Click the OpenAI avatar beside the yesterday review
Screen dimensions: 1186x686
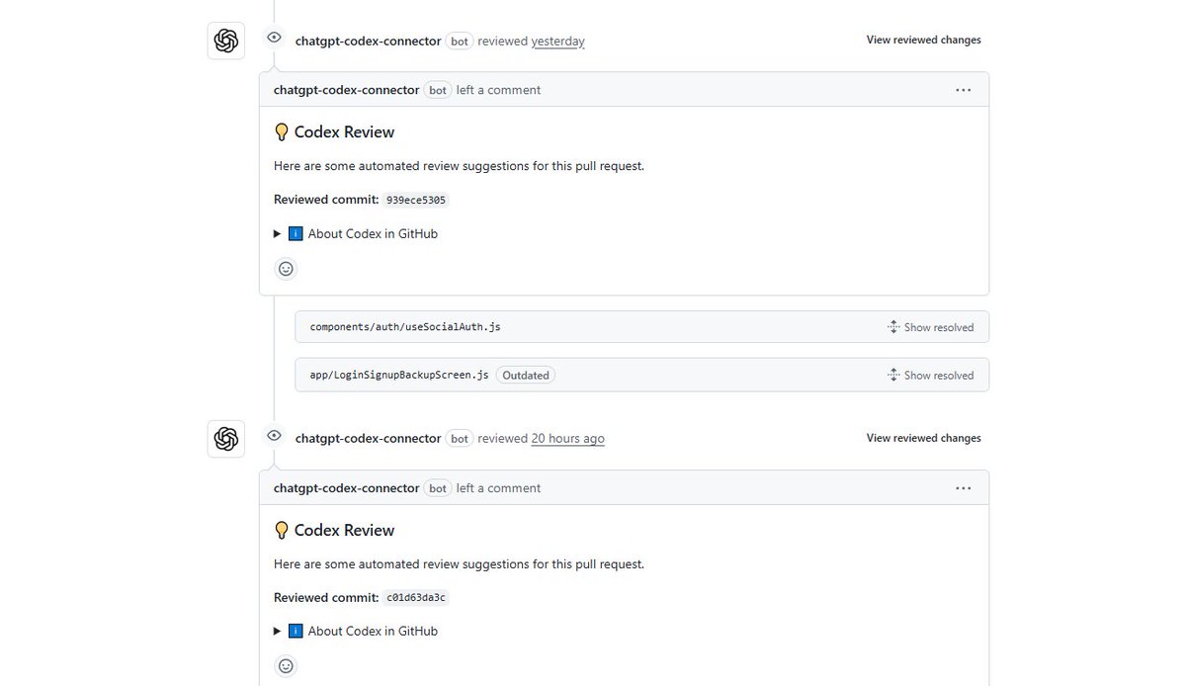(226, 41)
